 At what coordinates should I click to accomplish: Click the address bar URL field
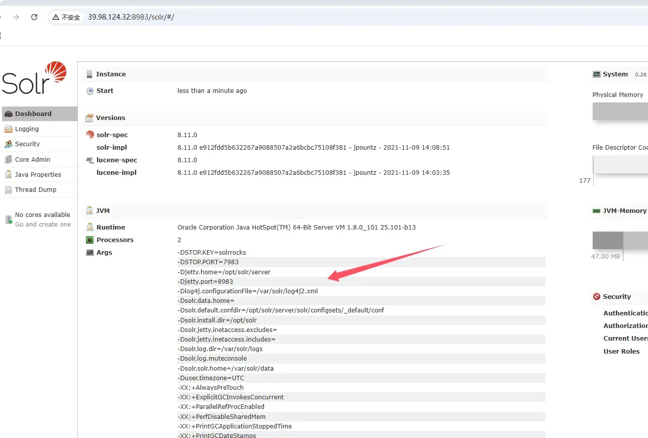pos(352,17)
